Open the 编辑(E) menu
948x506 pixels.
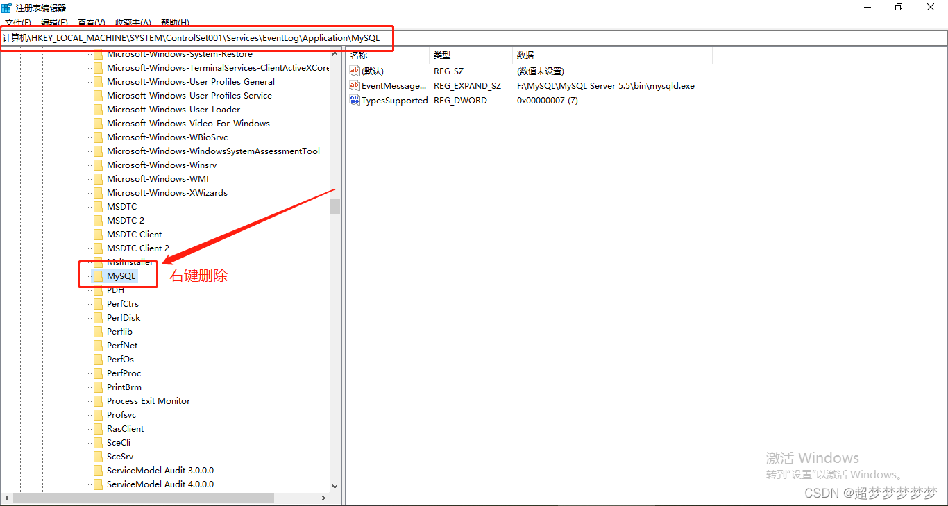[x=54, y=23]
